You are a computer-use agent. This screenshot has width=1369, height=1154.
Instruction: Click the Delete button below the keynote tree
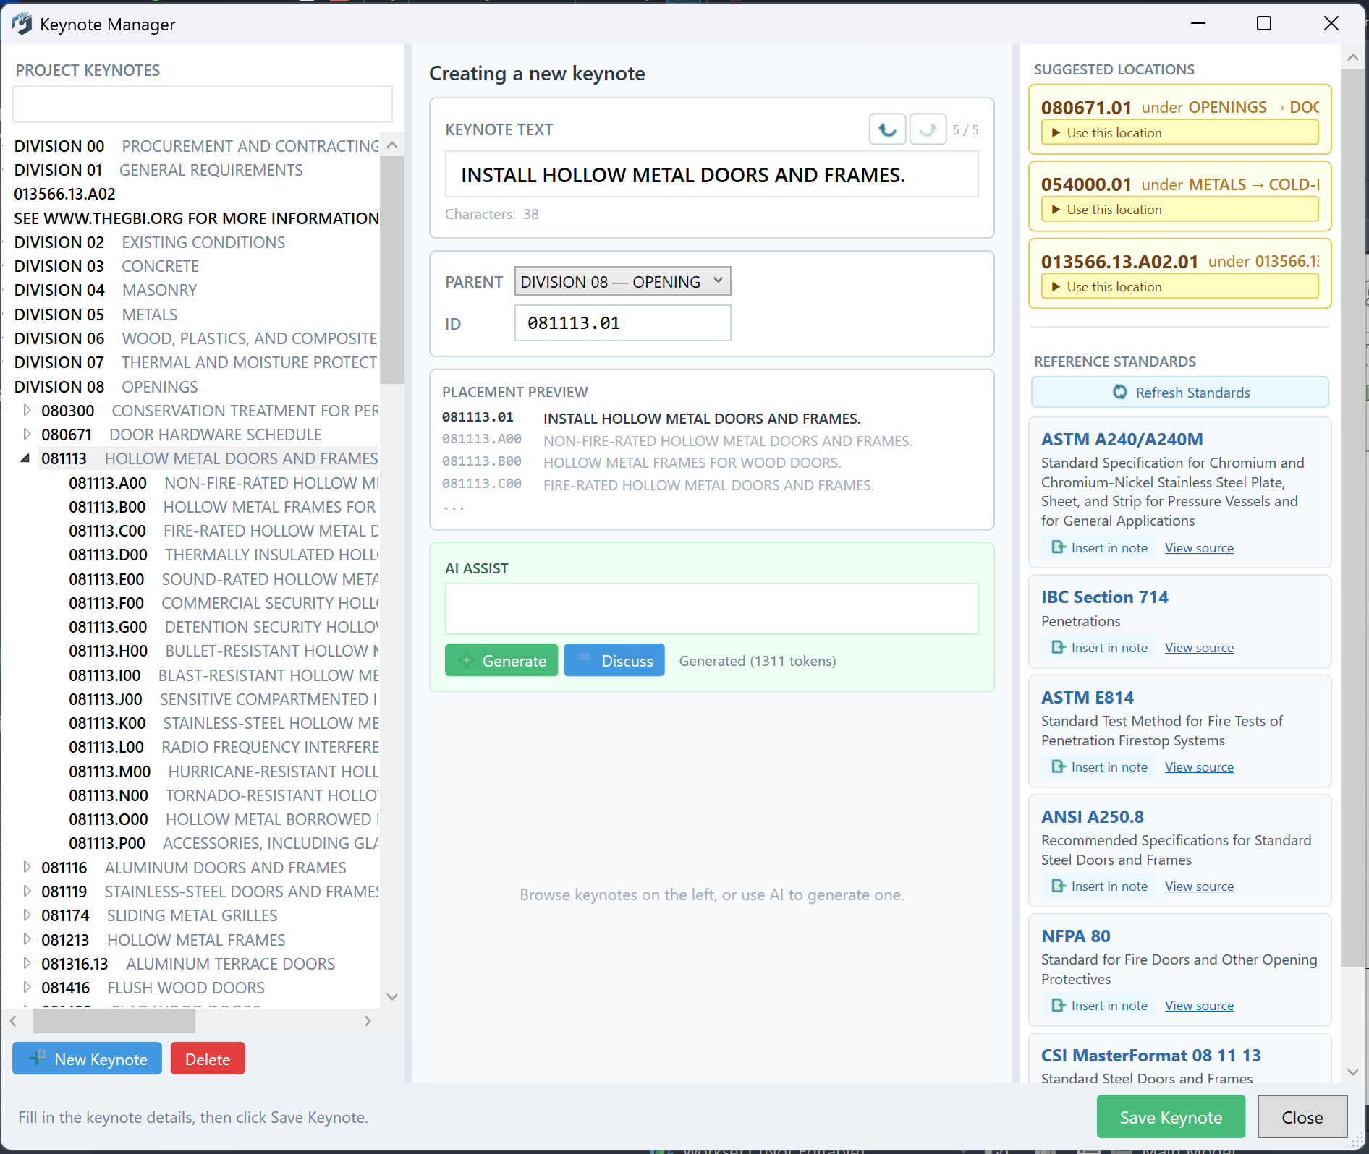(x=207, y=1058)
